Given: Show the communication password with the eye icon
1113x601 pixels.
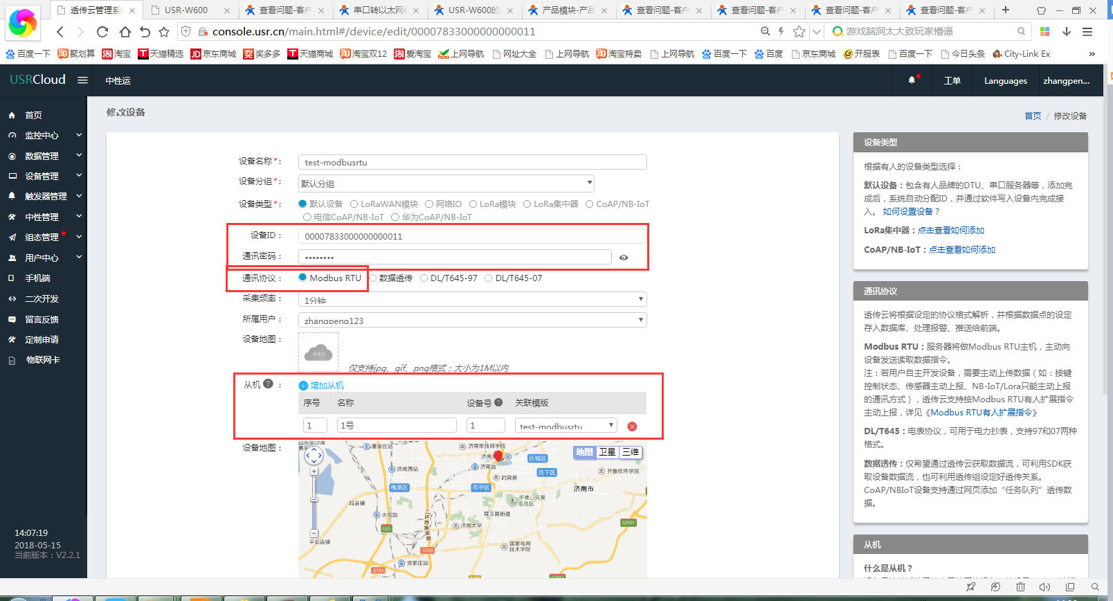Looking at the screenshot, I should 624,258.
